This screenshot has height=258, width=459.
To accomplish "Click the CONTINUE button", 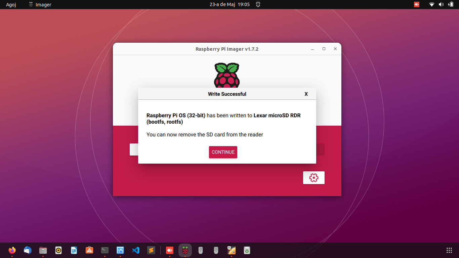I will click(x=223, y=152).
